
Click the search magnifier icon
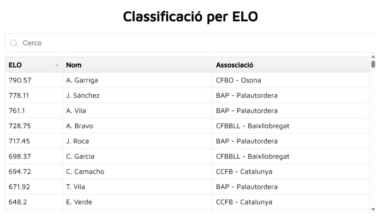(14, 43)
